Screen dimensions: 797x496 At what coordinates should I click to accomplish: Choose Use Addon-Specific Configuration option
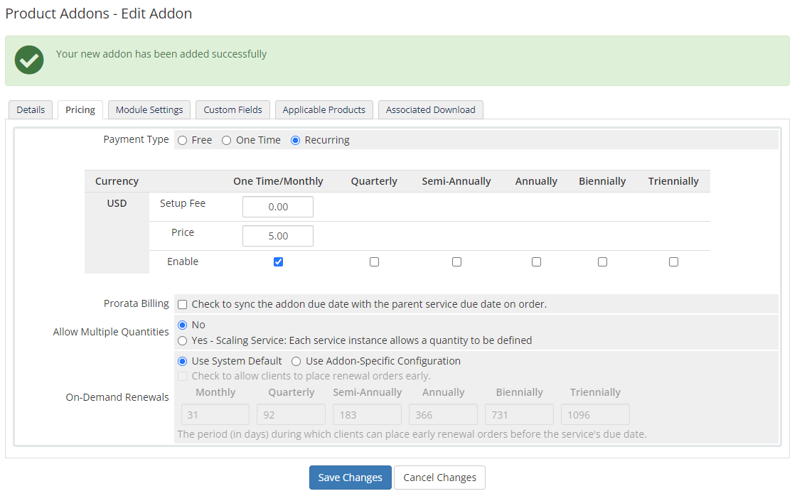click(296, 362)
